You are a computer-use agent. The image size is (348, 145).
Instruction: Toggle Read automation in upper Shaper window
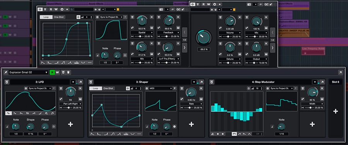[51, 10]
